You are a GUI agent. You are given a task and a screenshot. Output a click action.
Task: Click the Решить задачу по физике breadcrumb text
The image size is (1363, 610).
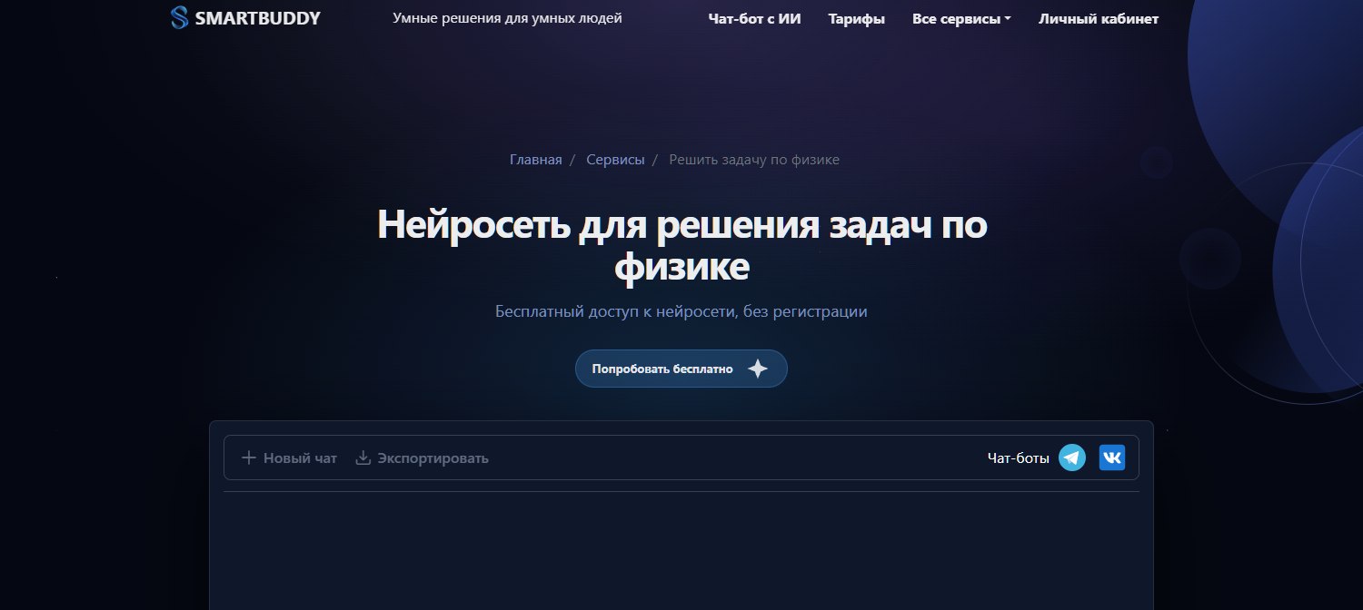point(754,160)
